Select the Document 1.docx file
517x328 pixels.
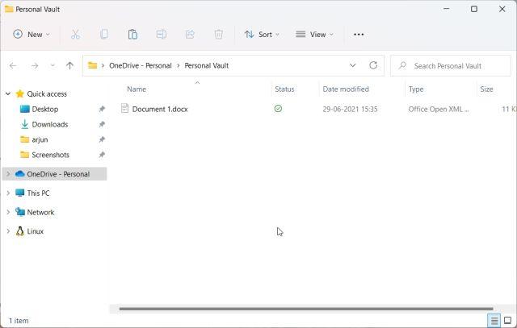tap(160, 109)
